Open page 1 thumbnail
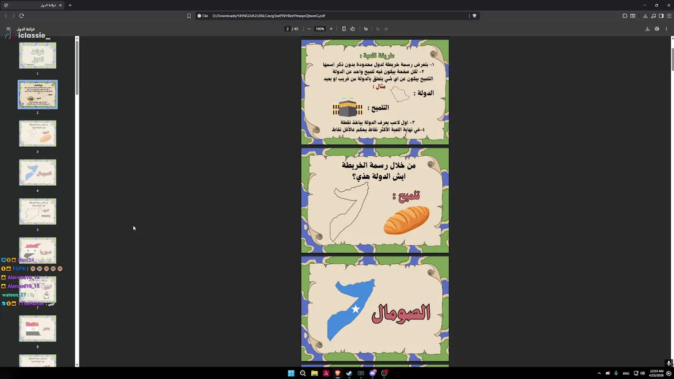Screen dimensions: 674x379 click(37, 55)
